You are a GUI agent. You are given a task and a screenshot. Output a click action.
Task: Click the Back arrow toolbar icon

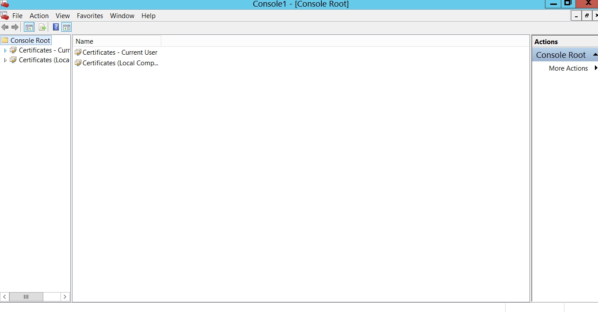[5, 27]
